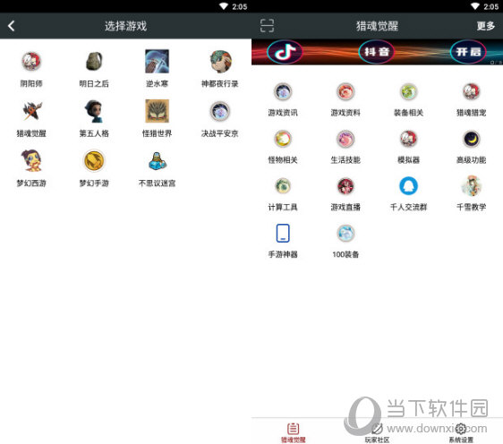Open the 怪猎世界 game icon

pos(157,111)
